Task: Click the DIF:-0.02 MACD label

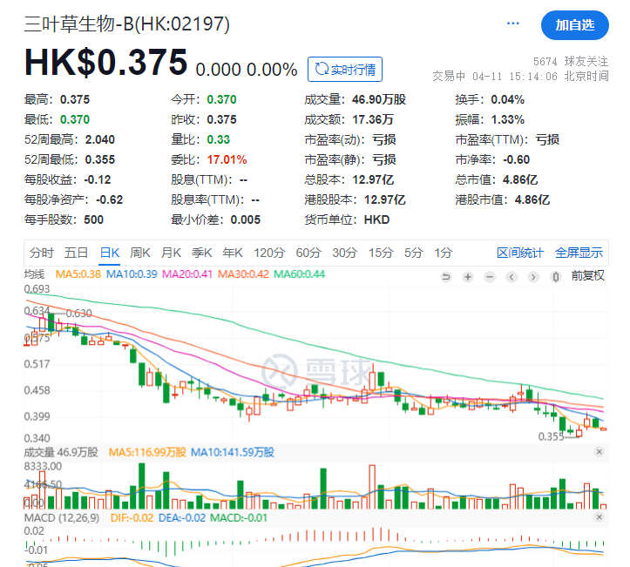Action: tap(132, 517)
